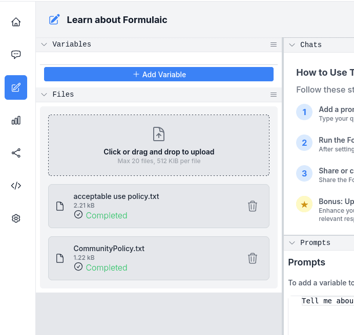Click the Chats section label

pos(310,44)
